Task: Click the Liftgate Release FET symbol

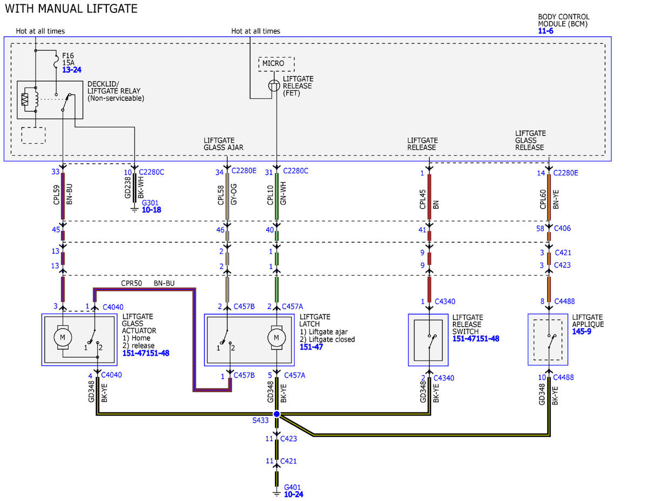Action: [274, 85]
